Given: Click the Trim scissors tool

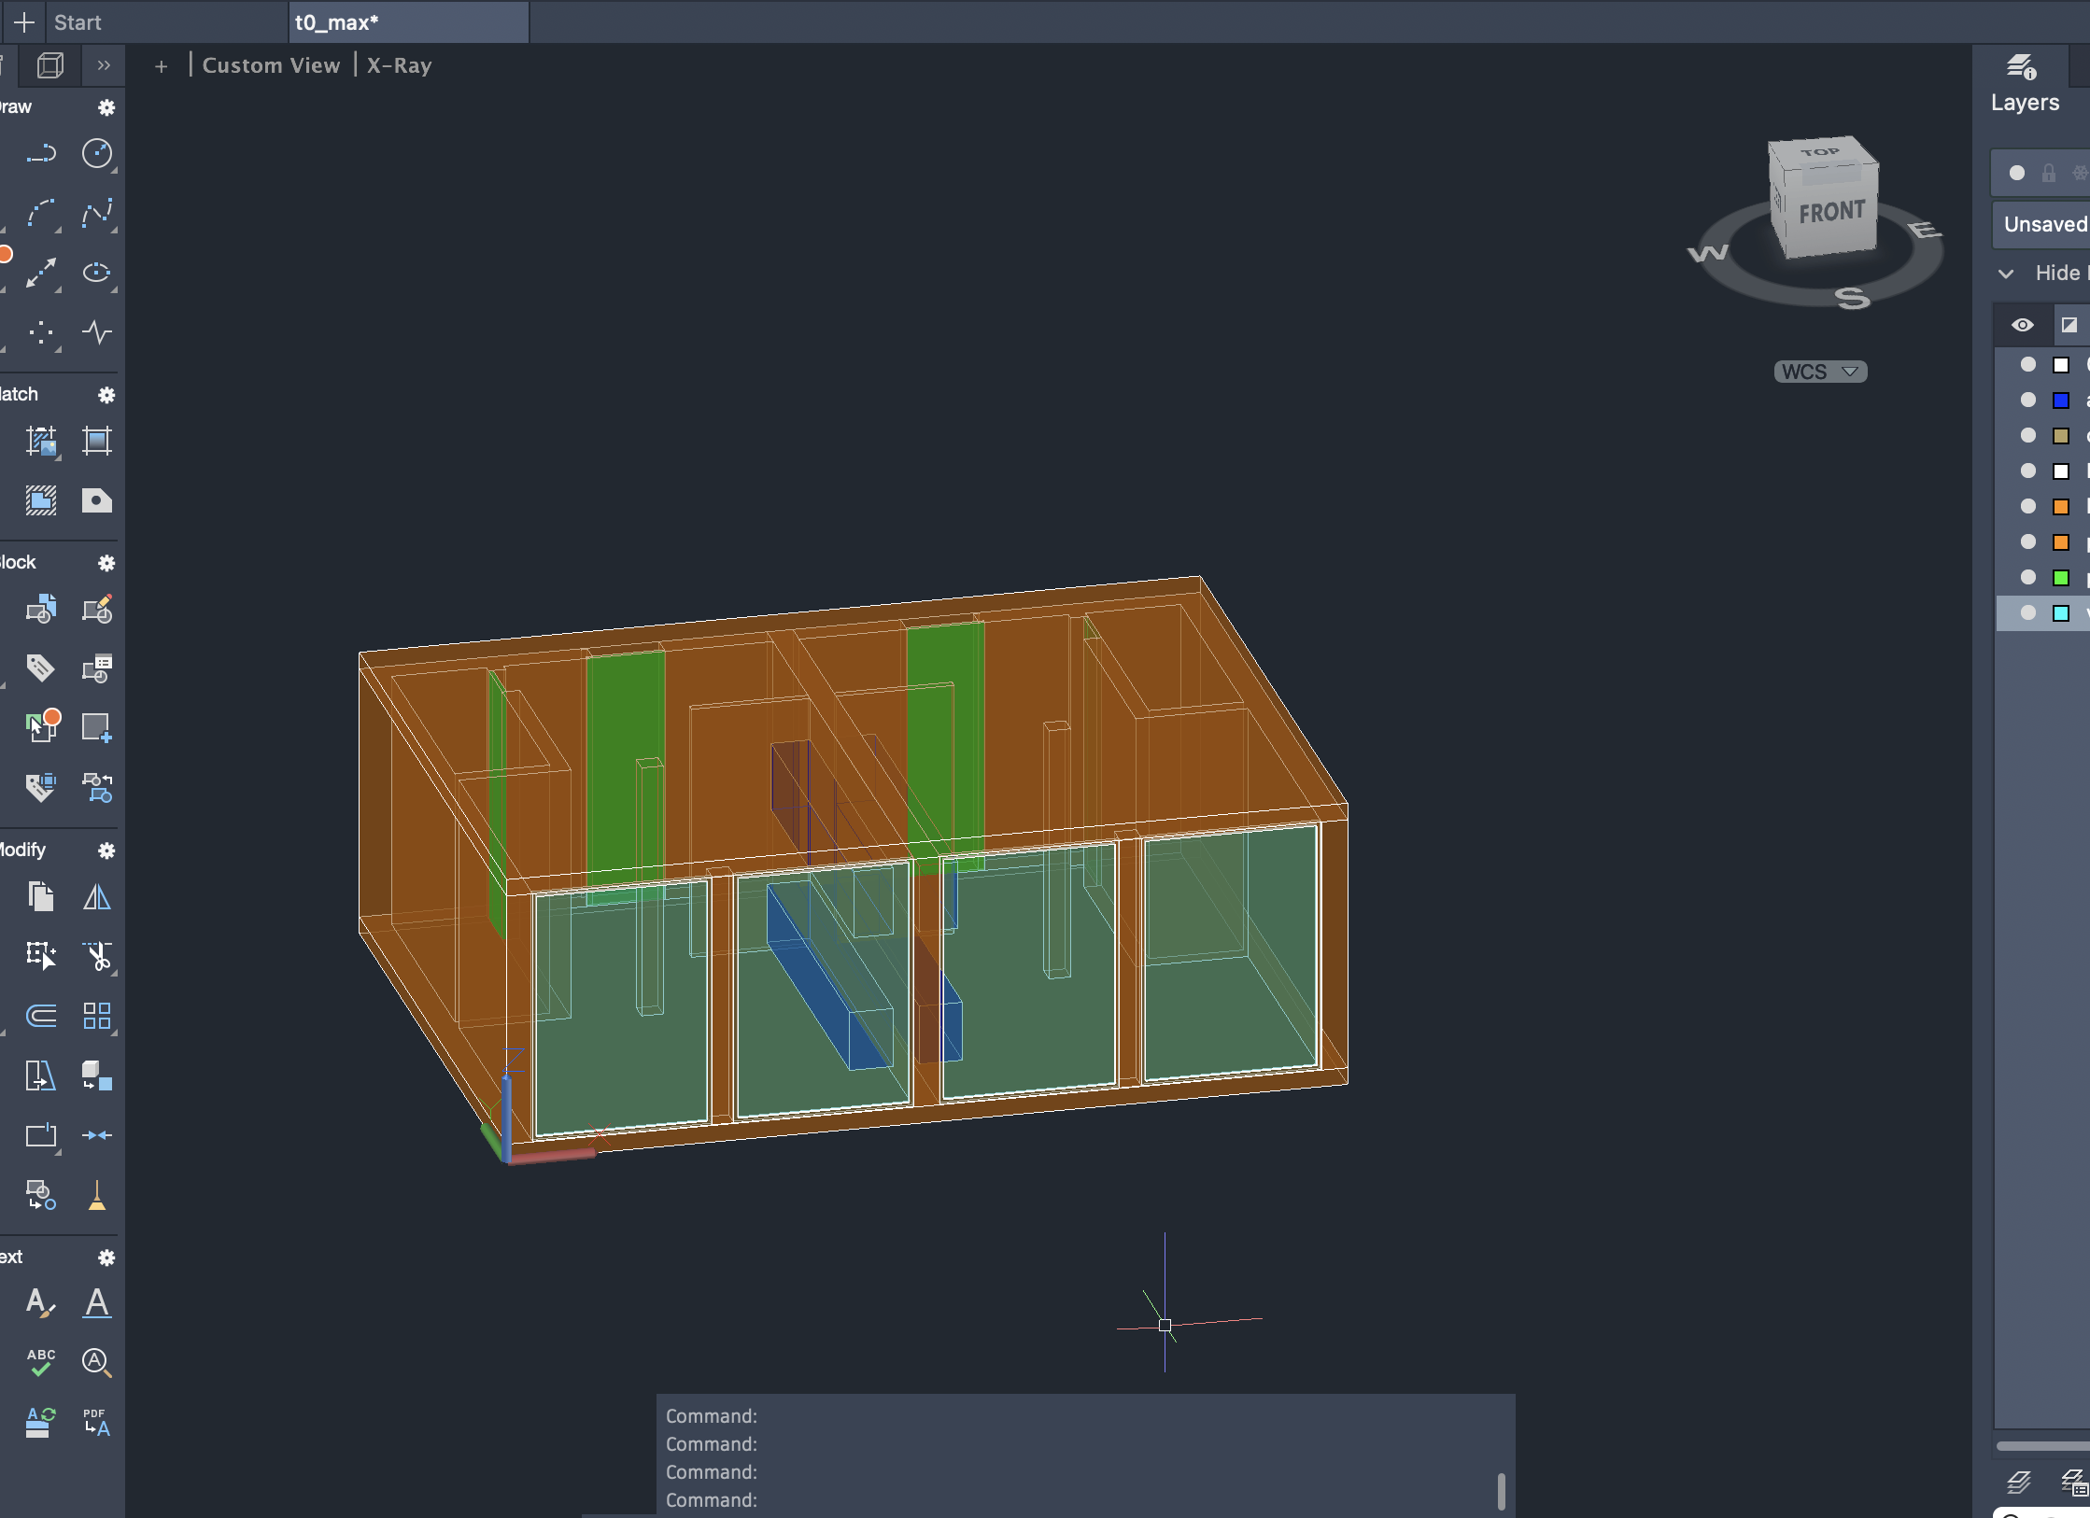Looking at the screenshot, I should 97,955.
